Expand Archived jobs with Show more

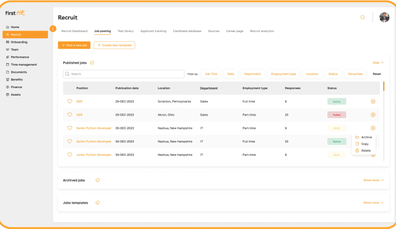pos(374,180)
